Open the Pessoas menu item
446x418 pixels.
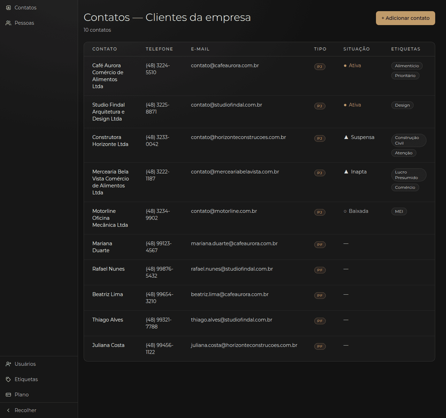[x=39, y=23]
